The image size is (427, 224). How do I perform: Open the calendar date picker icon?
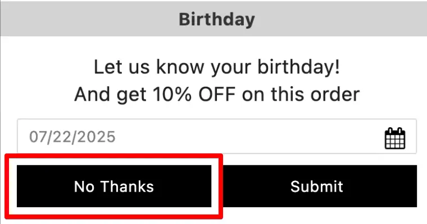click(x=395, y=138)
